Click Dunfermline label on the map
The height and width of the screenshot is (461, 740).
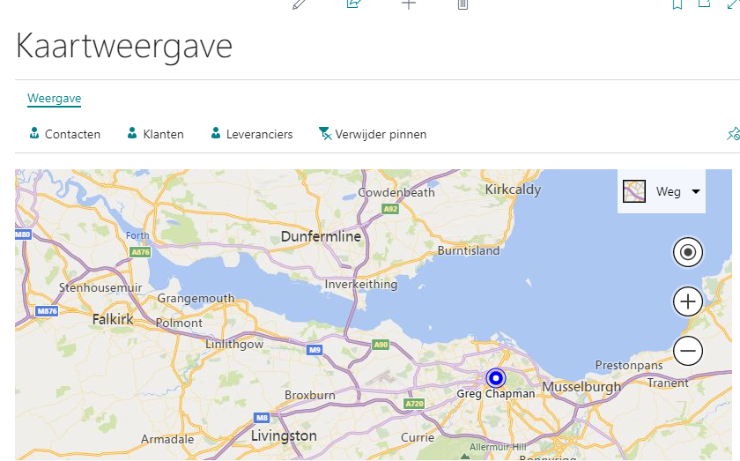(x=321, y=236)
